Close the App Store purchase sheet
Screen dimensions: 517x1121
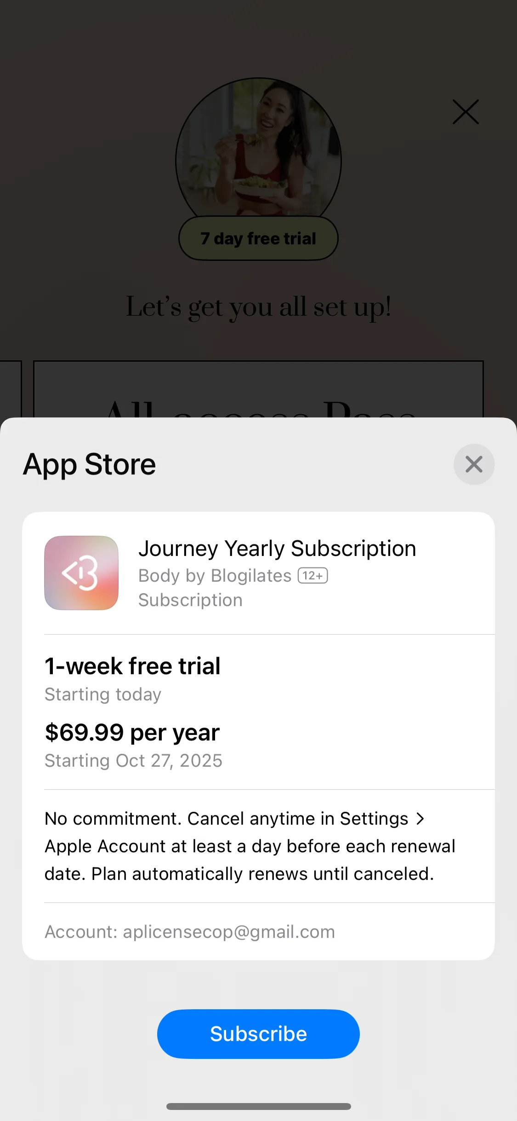point(474,464)
